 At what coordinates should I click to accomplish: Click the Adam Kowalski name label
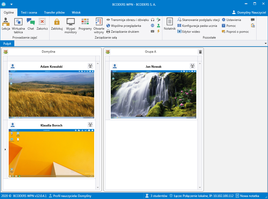click(52, 67)
